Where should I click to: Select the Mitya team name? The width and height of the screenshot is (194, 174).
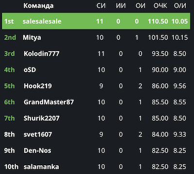click(32, 38)
